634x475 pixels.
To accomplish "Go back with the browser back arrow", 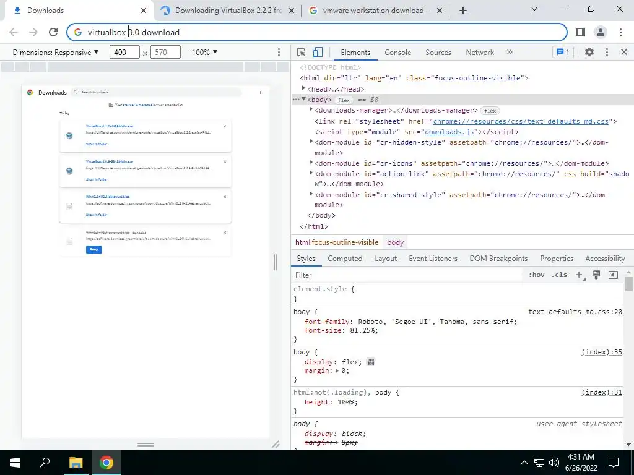I will (x=14, y=32).
